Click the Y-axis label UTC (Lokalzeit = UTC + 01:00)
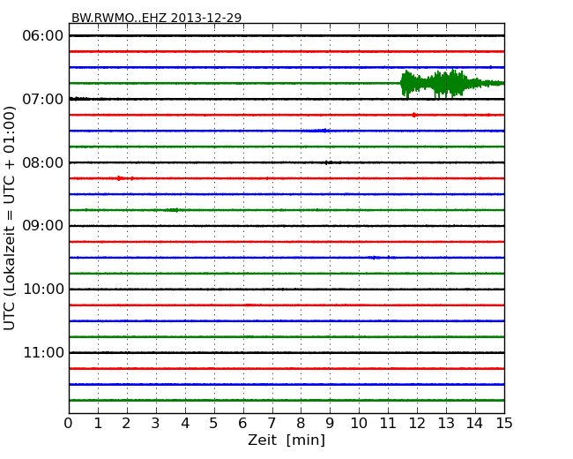 tap(10, 218)
